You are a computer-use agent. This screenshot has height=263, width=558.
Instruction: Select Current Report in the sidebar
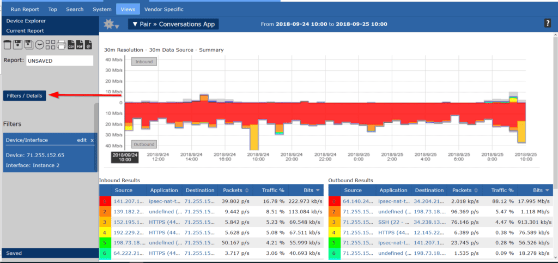coord(25,31)
